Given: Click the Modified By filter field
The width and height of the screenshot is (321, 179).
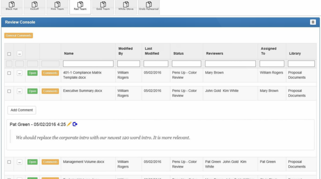Looking at the screenshot, I should (128, 64).
